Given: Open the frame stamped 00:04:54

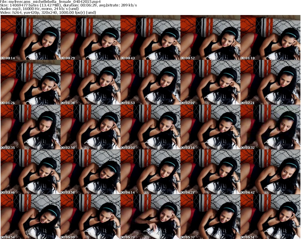Looking at the screenshot, I should click(x=30, y=217).
